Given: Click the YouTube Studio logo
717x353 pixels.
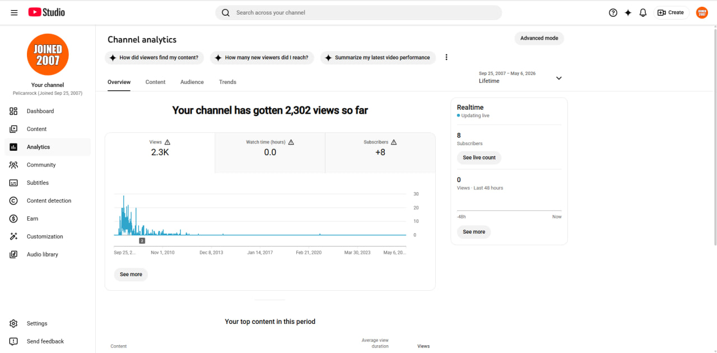Looking at the screenshot, I should click(x=46, y=12).
